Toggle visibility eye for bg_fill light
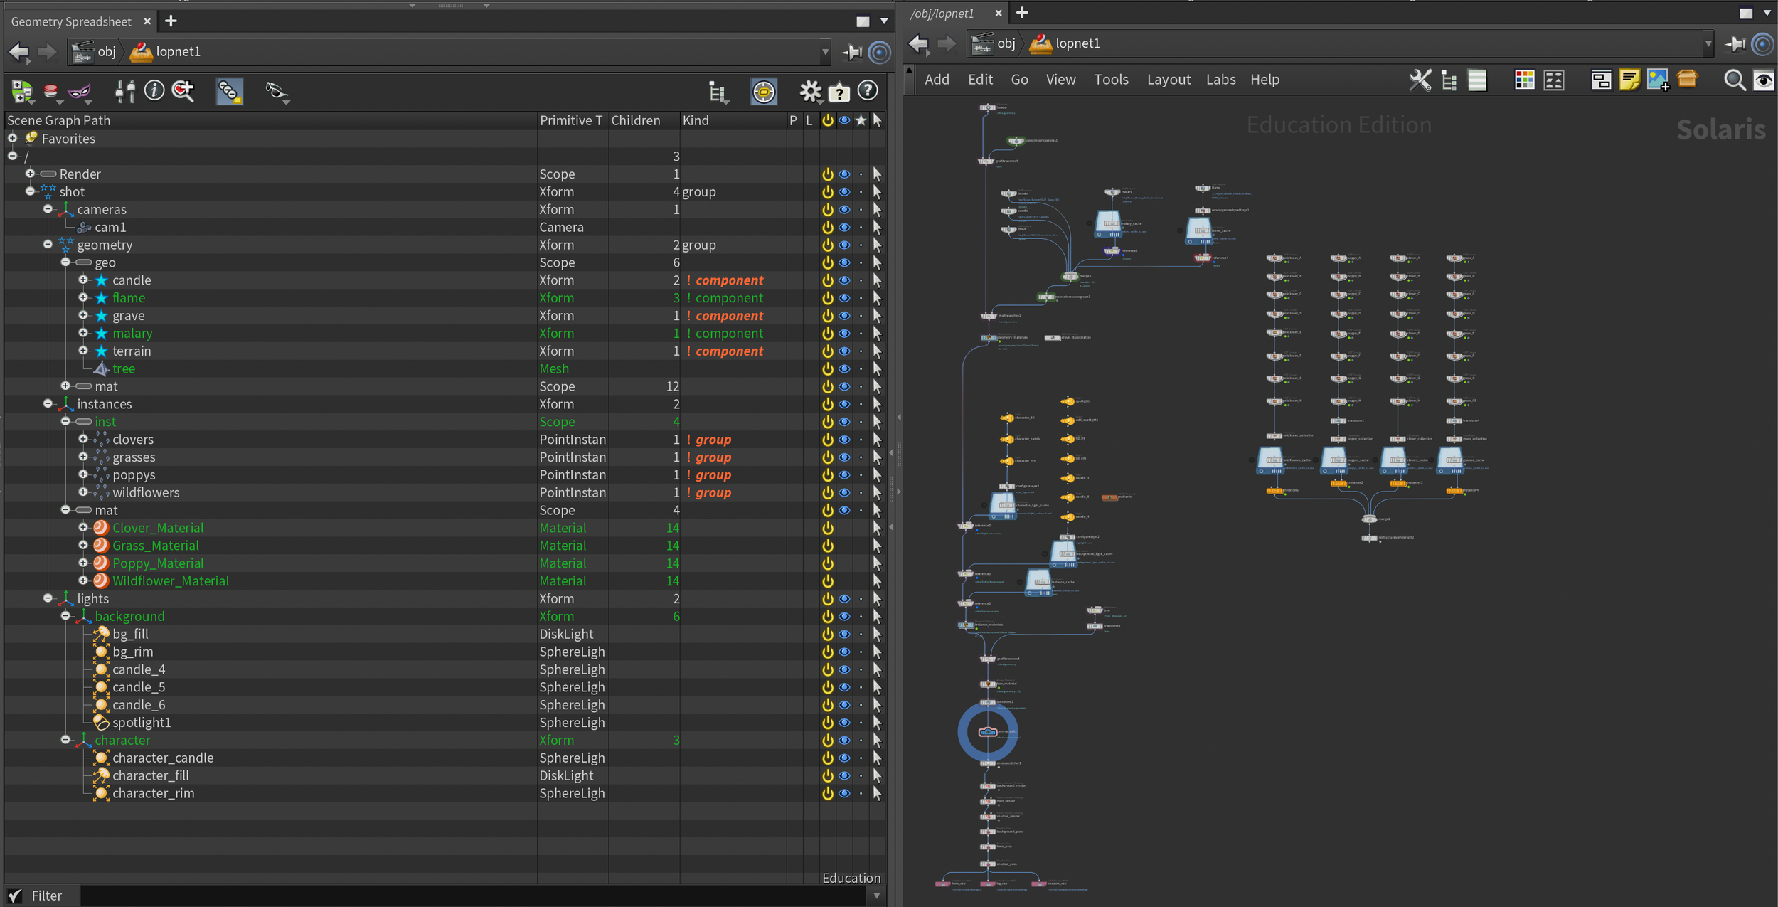 click(x=844, y=634)
